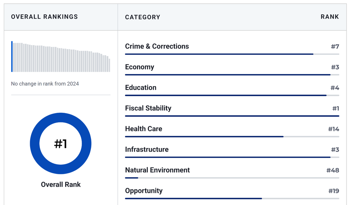The image size is (350, 205).
Task: Open Fiscal Stability category details
Action: pos(148,108)
